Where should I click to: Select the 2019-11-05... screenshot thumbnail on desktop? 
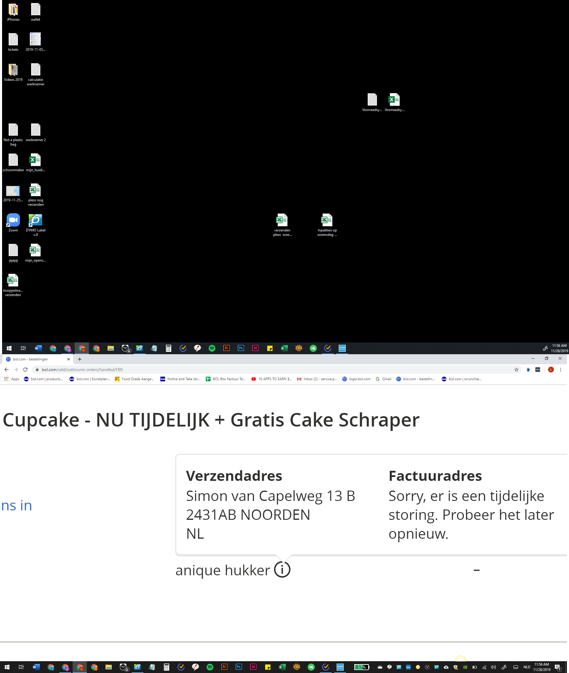(35, 42)
